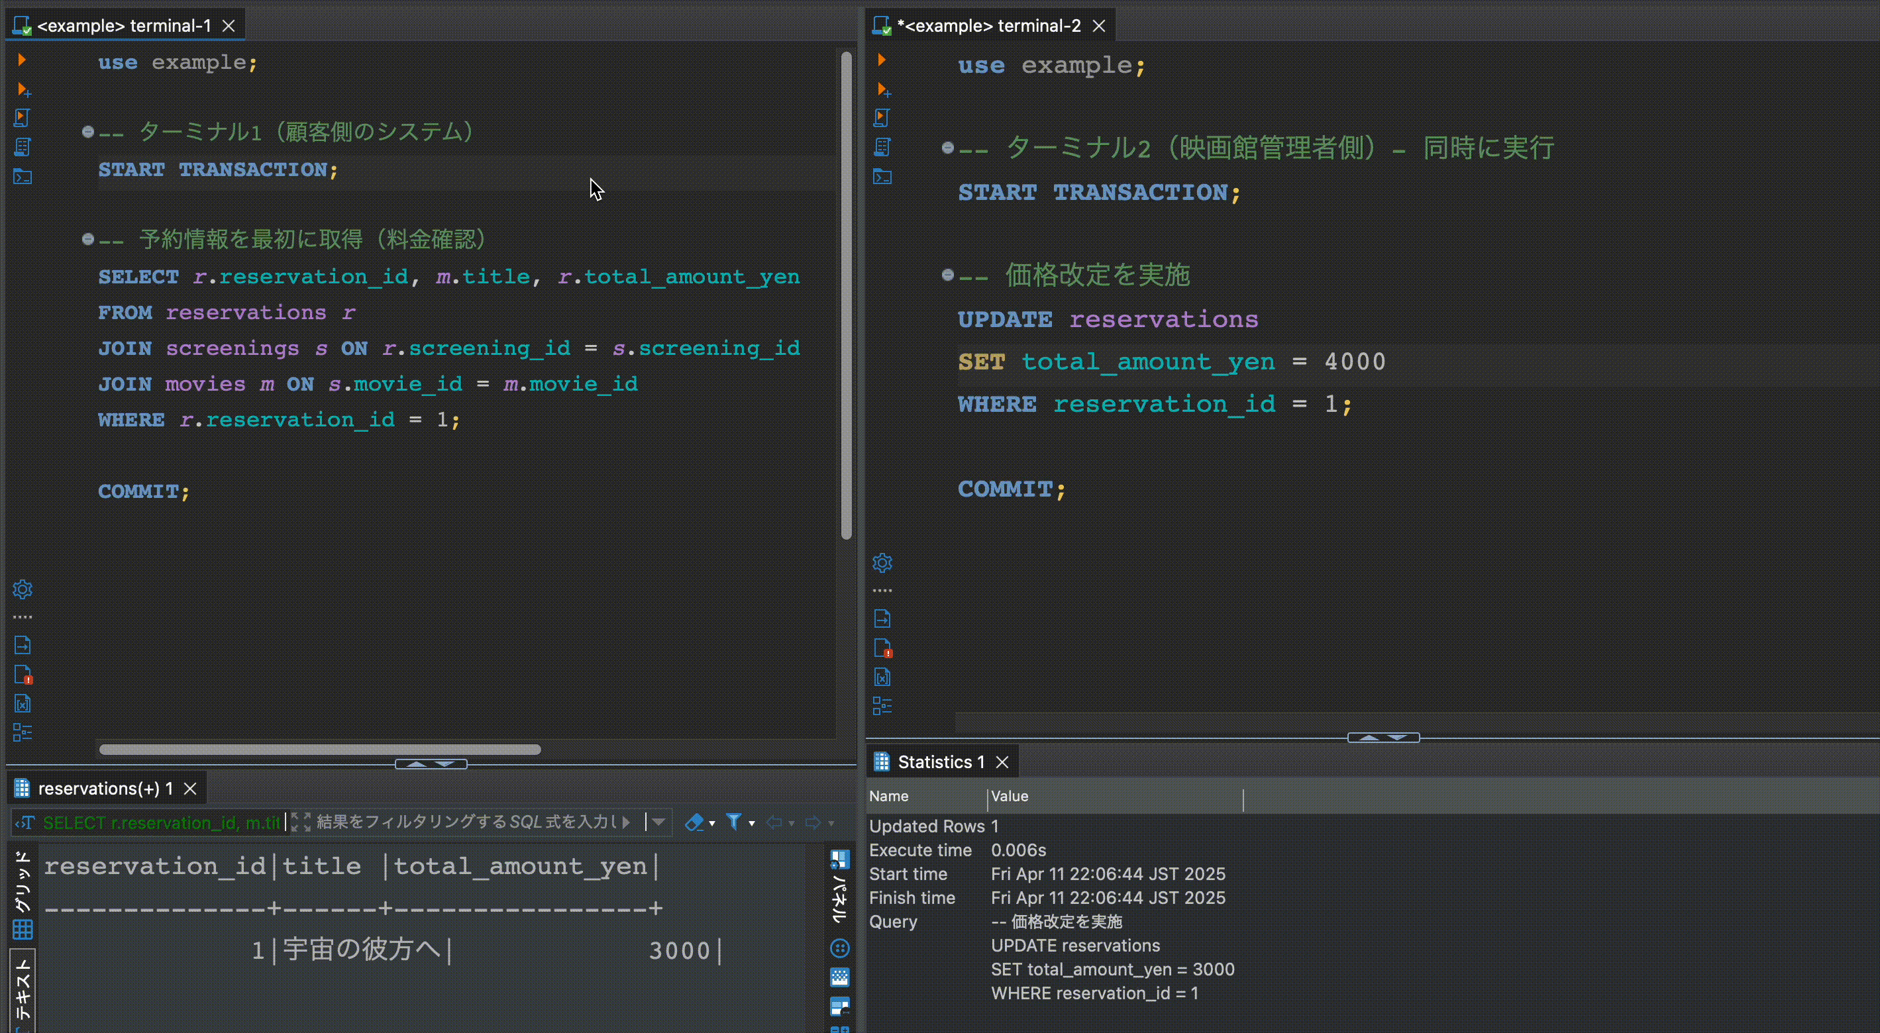Execute statement in new tab in terminal-2
This screenshot has height=1033, width=1880.
click(883, 90)
